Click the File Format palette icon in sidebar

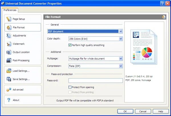9,28
